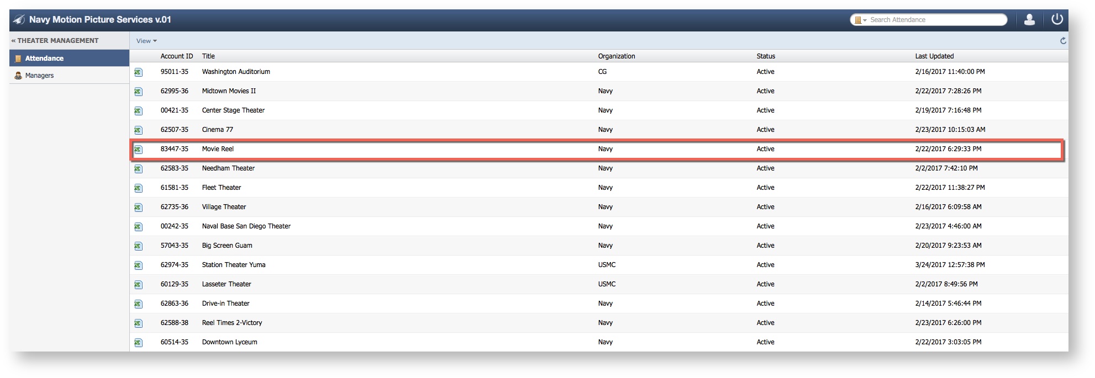Image resolution: width=1095 pixels, height=378 pixels.
Task: Select Attendance in the sidebar
Action: (44, 58)
